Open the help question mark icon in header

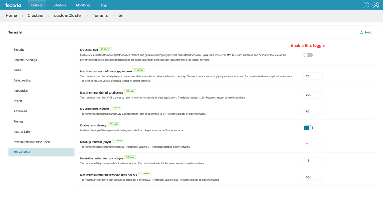point(366,5)
